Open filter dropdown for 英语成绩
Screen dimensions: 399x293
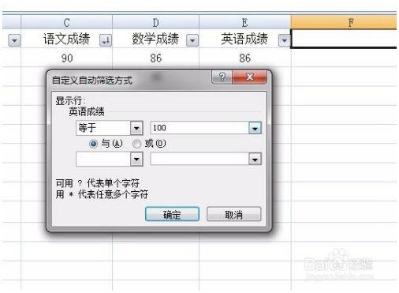284,40
